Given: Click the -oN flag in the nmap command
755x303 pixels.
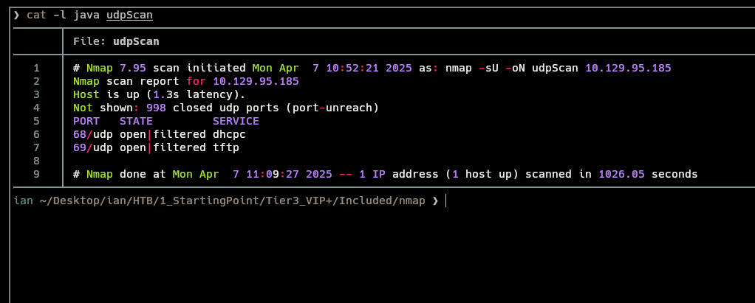Looking at the screenshot, I should click(517, 68).
